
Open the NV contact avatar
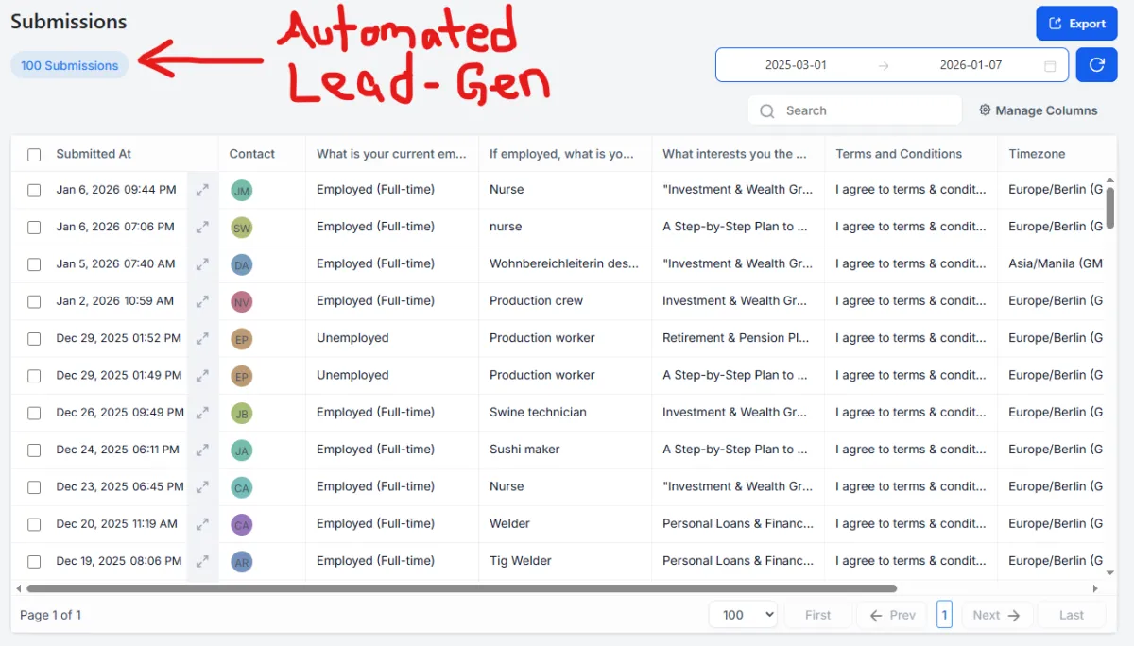click(242, 302)
